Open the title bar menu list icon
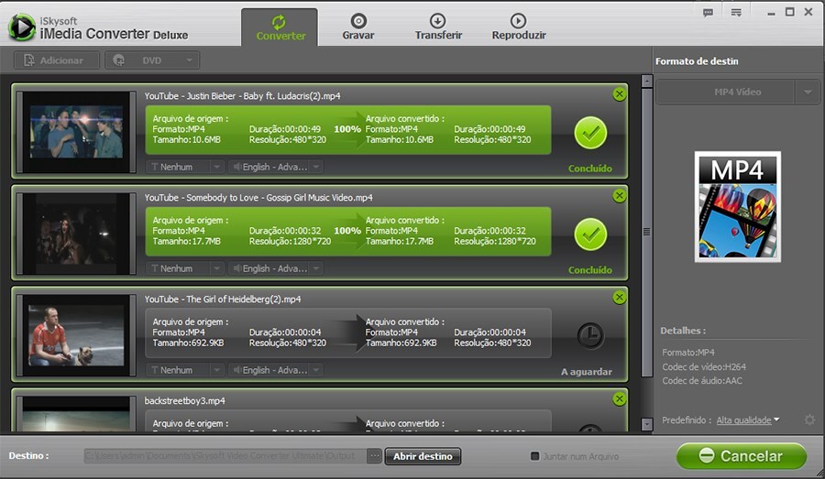825x479 pixels. click(x=736, y=13)
